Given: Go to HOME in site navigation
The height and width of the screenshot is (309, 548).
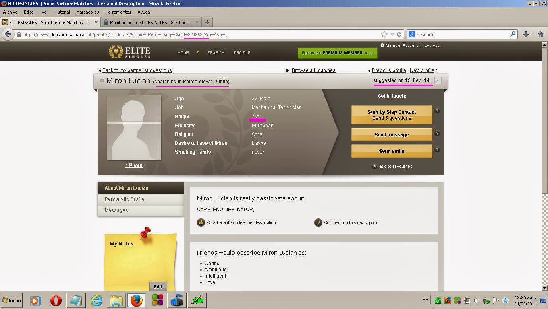Looking at the screenshot, I should (183, 53).
